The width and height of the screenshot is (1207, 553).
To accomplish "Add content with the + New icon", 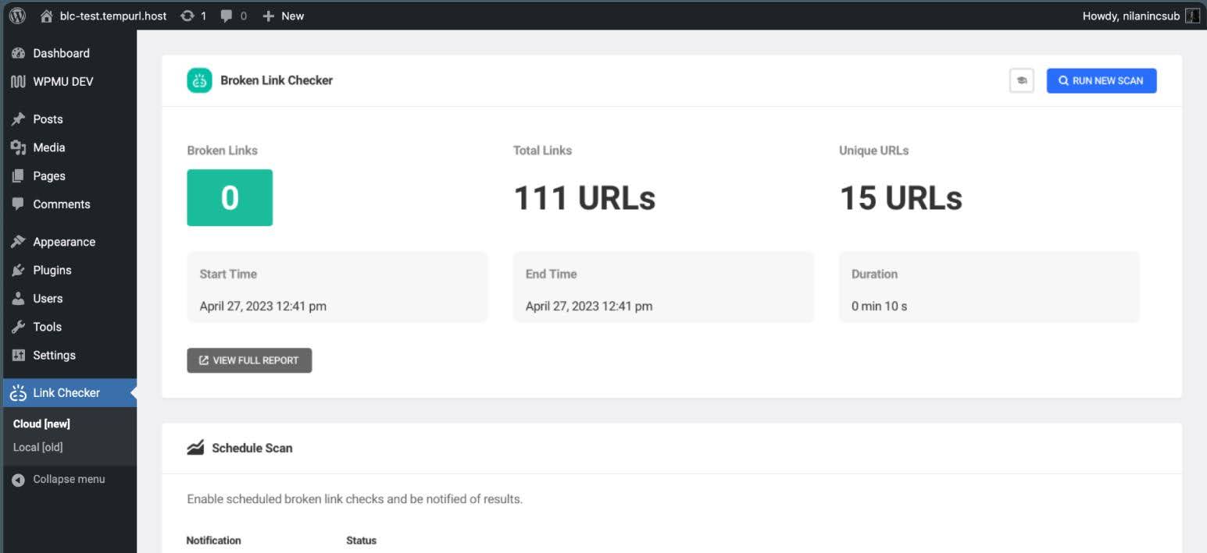I will click(x=268, y=15).
